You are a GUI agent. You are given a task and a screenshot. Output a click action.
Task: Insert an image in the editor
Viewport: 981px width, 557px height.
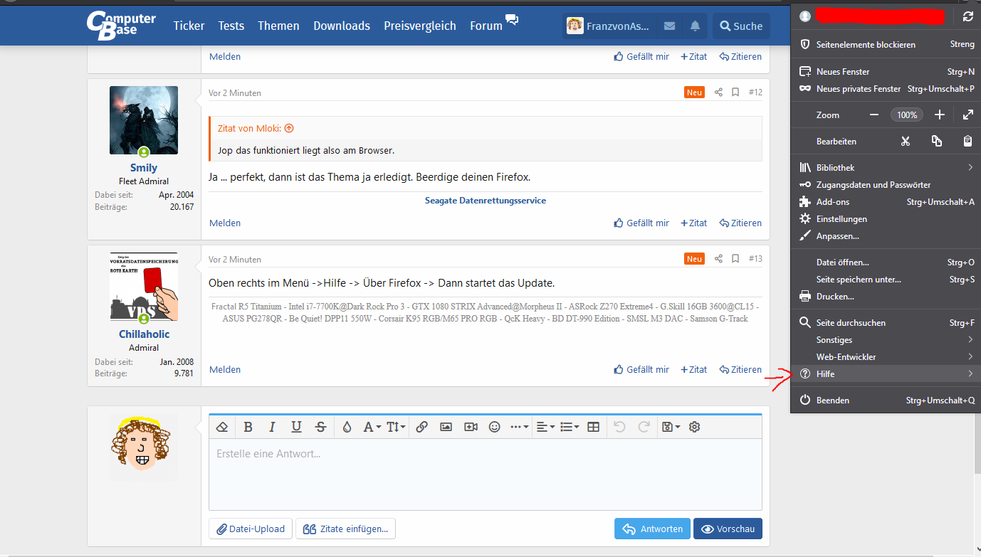[446, 427]
